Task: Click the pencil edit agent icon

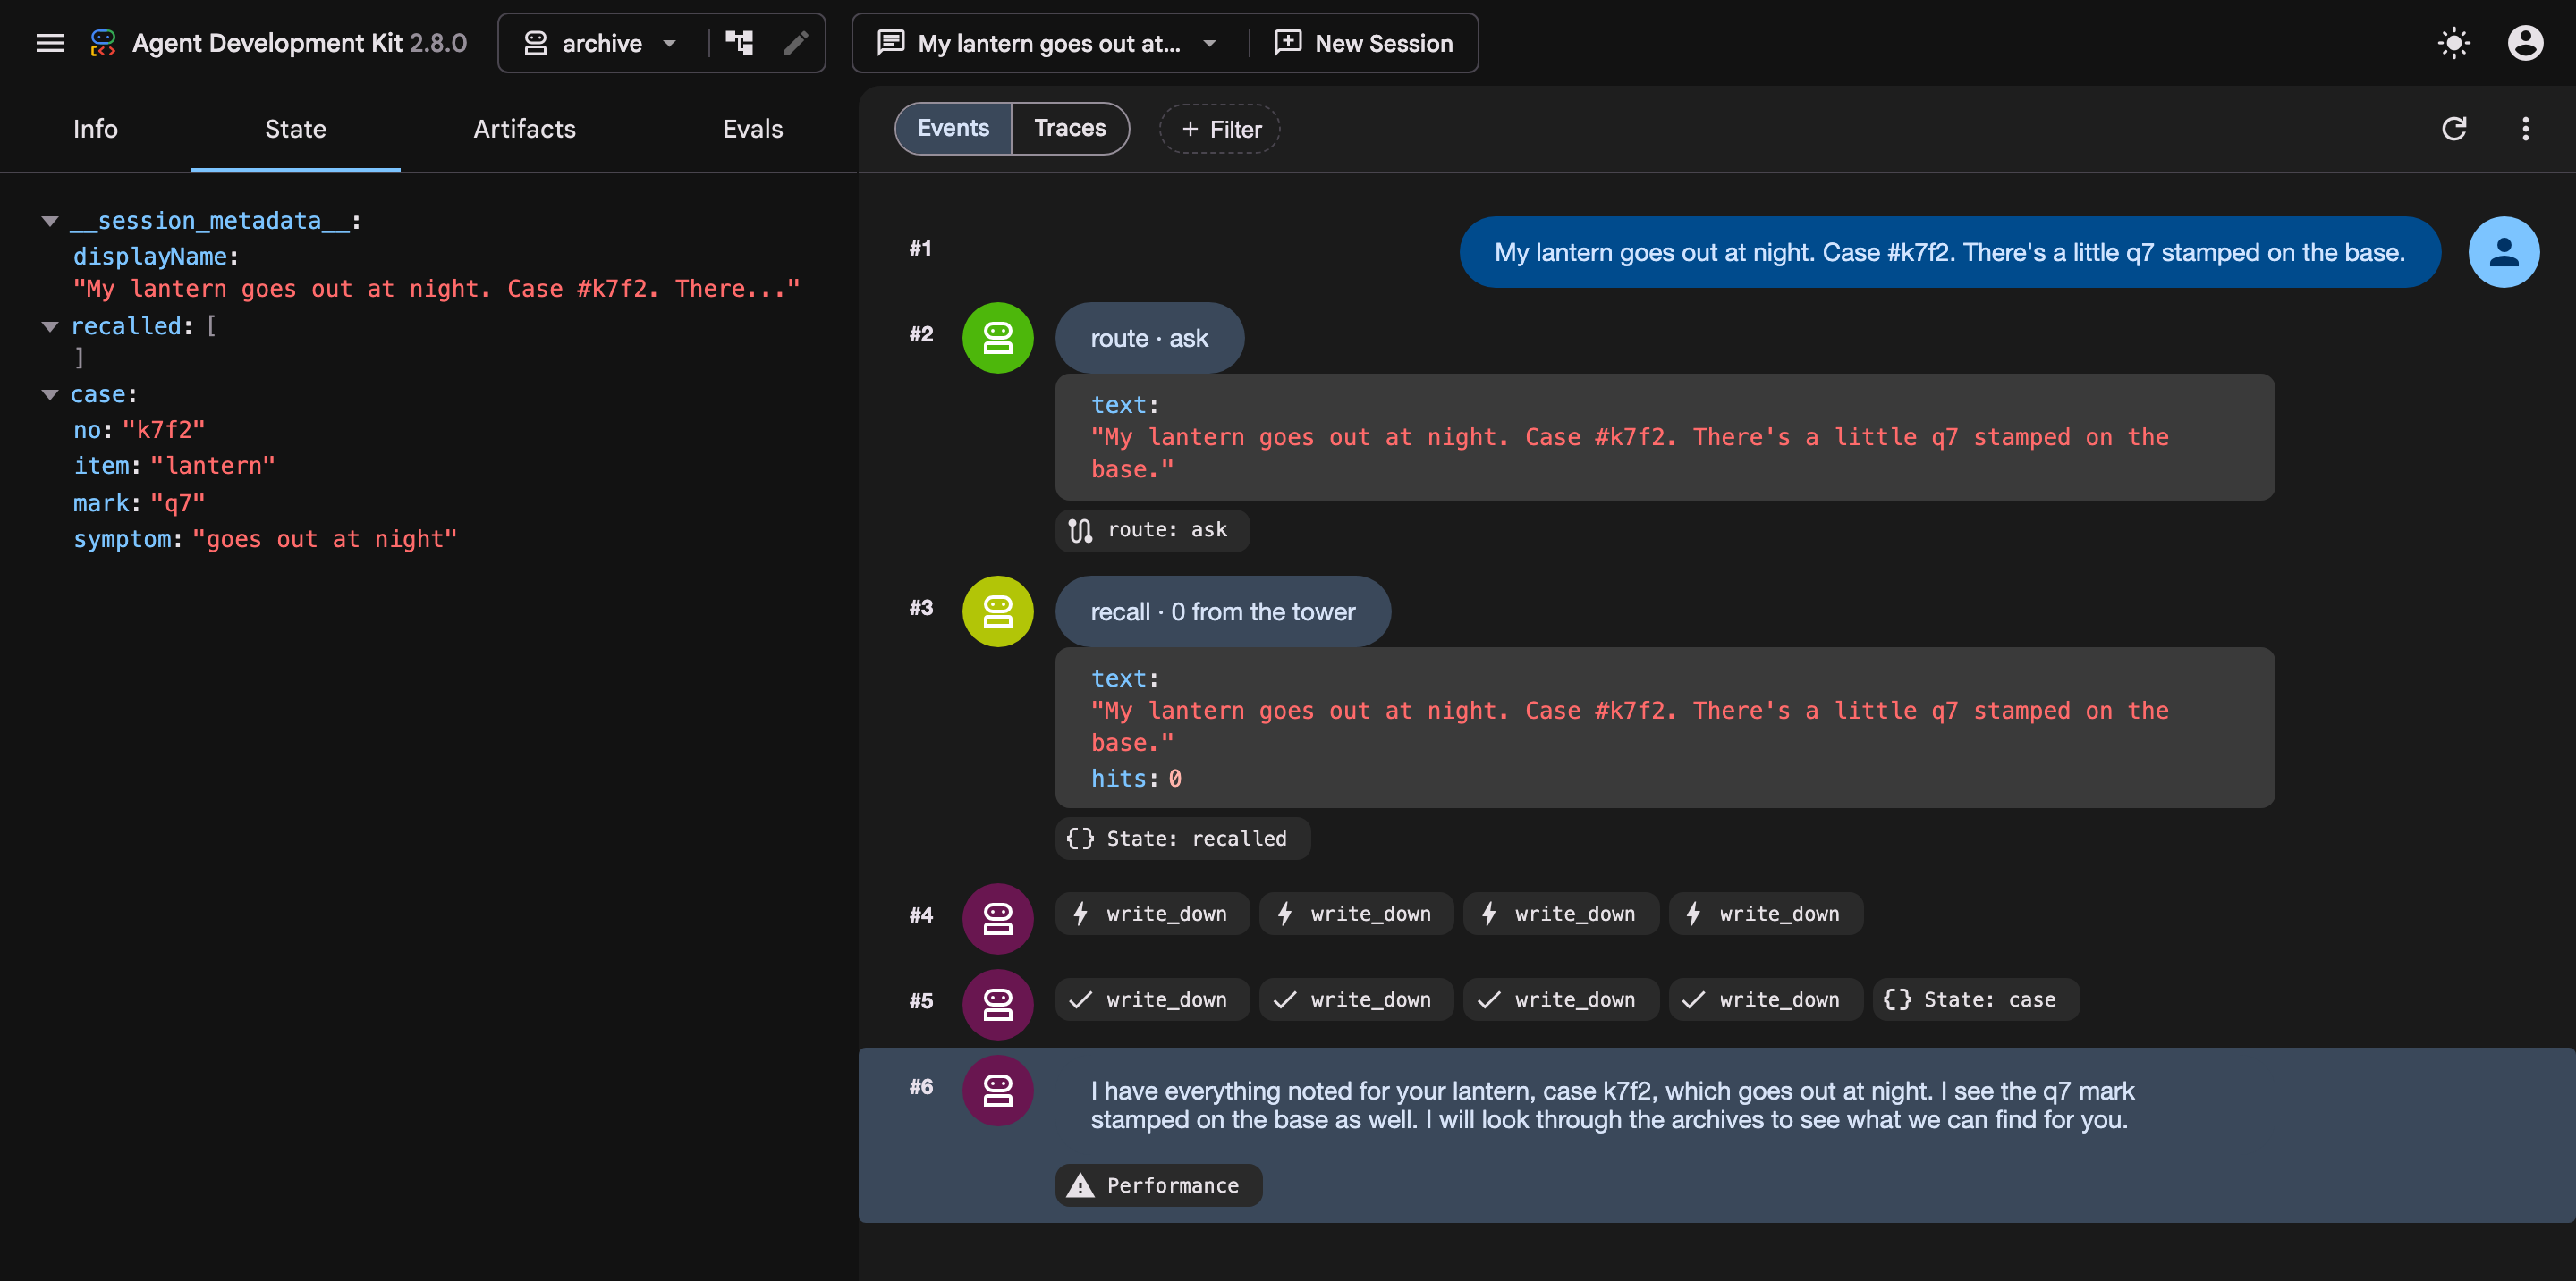Action: coord(796,43)
